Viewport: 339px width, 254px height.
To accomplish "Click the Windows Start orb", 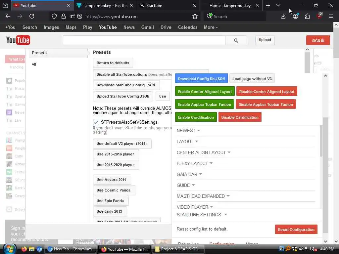I will click(9, 249).
